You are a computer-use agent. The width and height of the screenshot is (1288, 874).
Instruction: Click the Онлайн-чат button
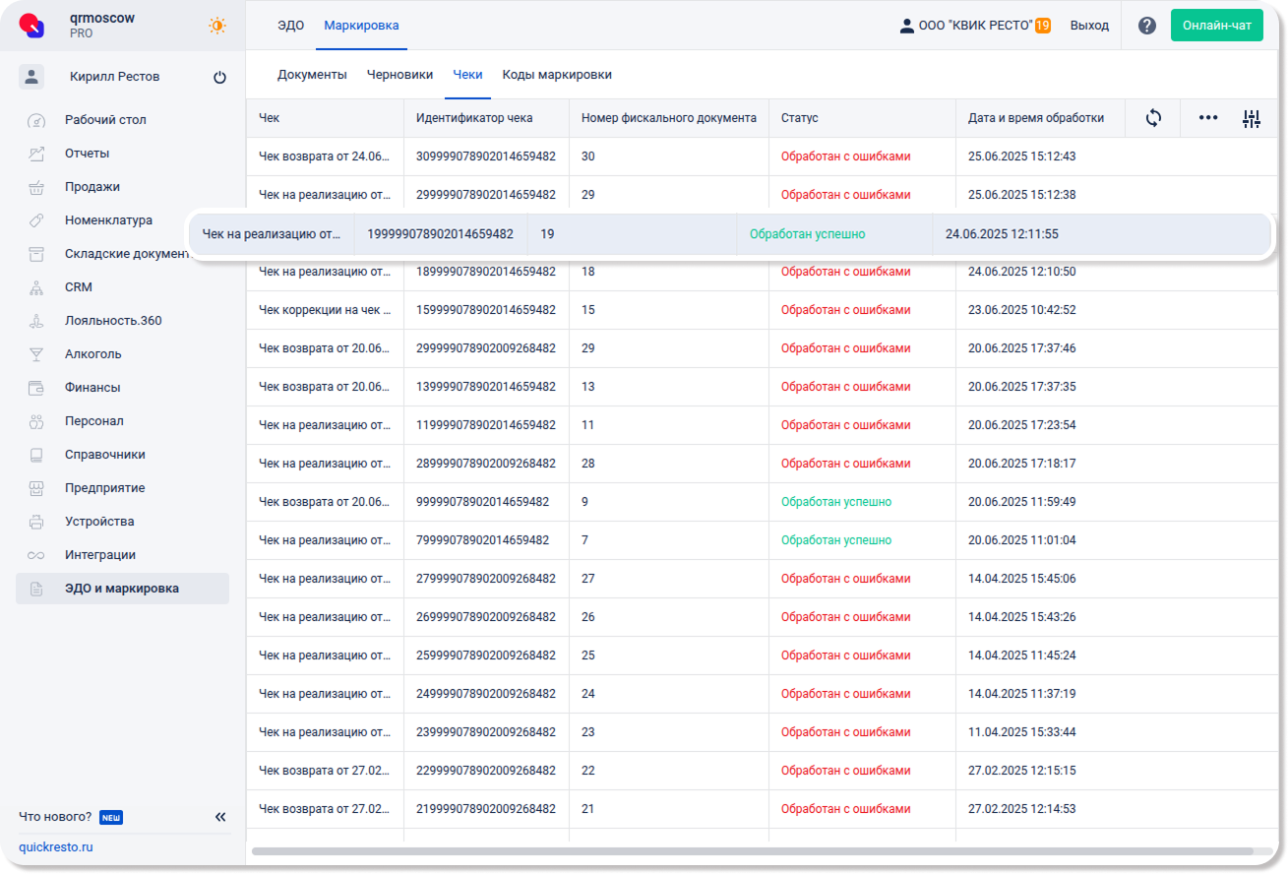[1216, 26]
